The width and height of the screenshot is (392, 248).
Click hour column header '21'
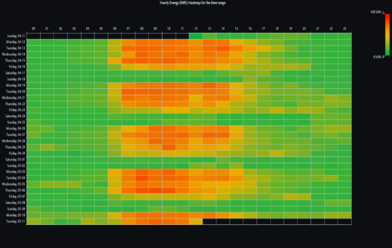(x=318, y=29)
